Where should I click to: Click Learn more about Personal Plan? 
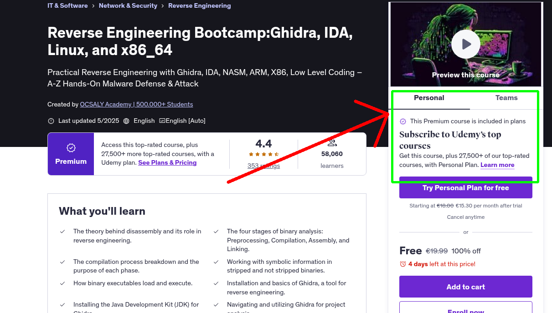[497, 165]
